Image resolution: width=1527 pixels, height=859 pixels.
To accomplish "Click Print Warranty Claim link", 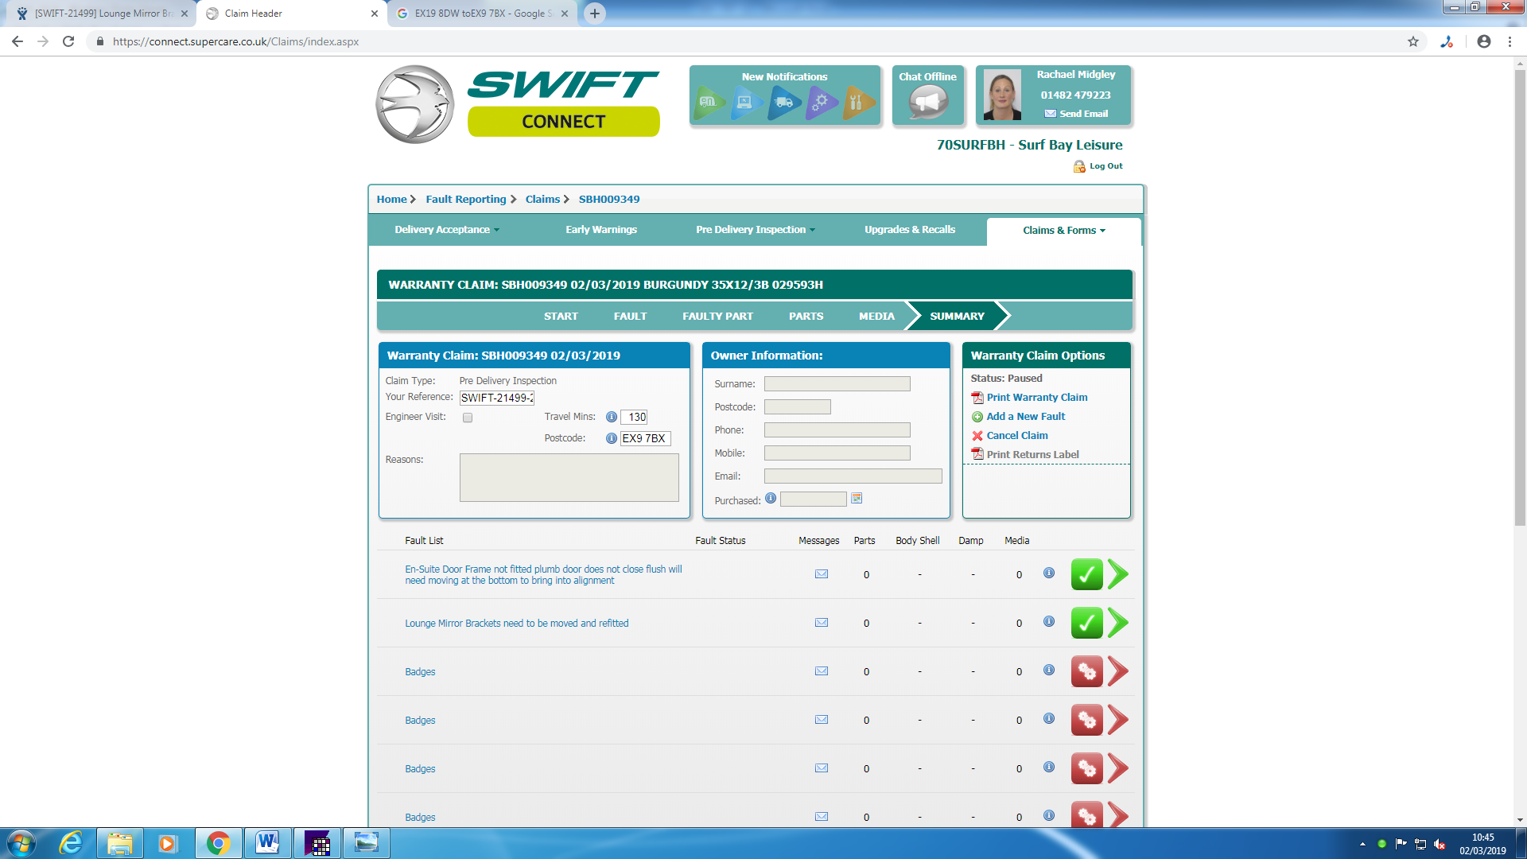I will (x=1036, y=398).
